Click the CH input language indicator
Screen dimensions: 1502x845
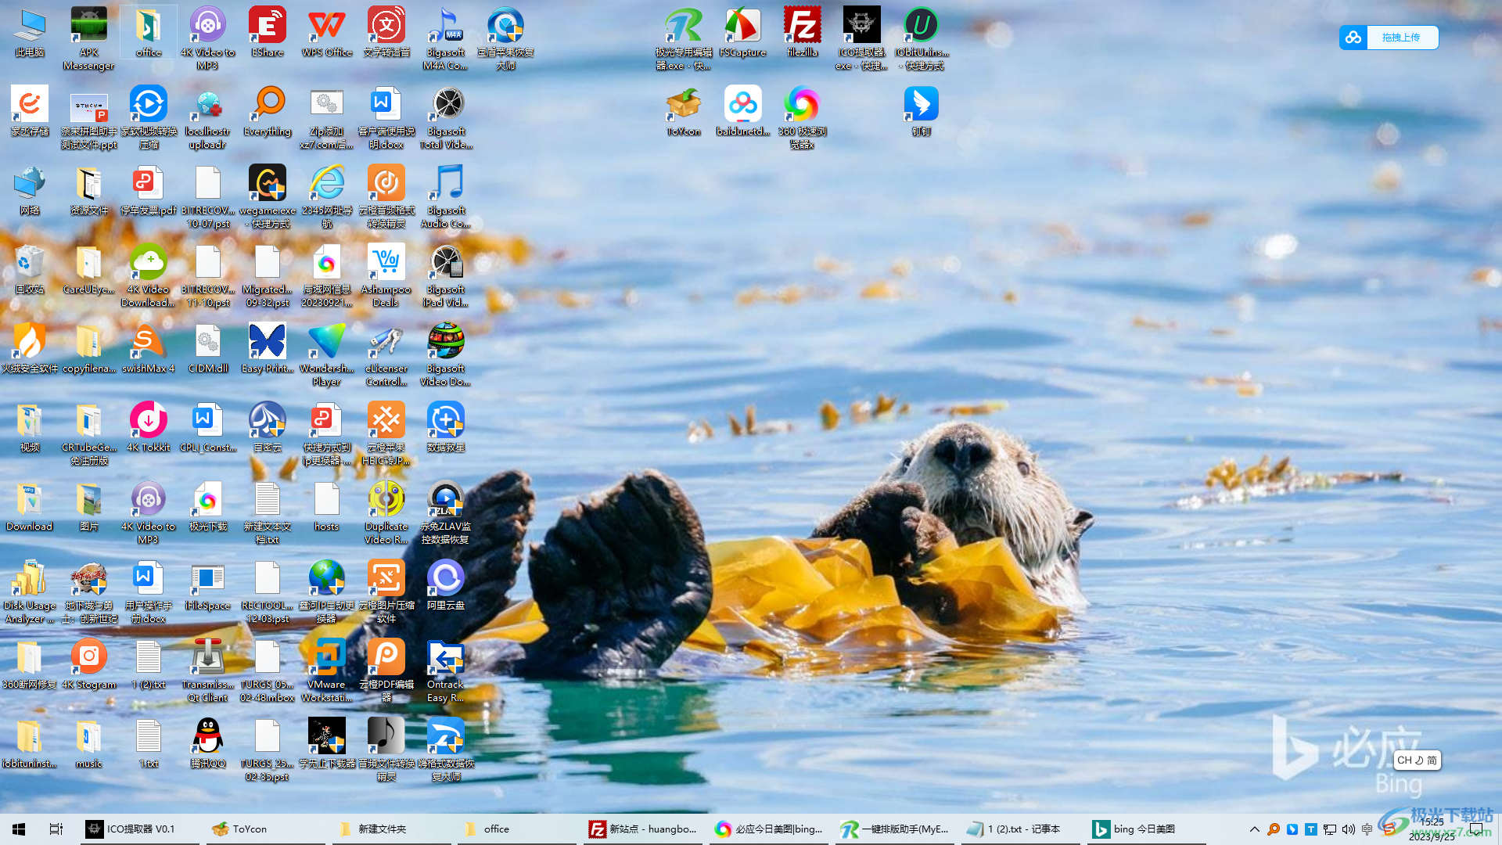[1405, 760]
